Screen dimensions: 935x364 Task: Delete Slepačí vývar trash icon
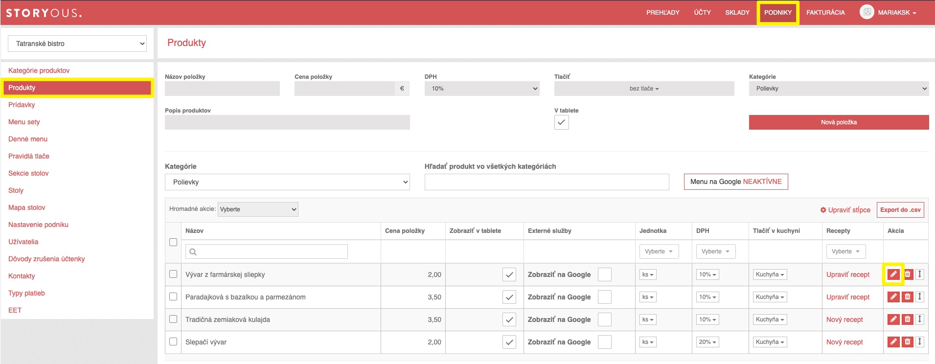(x=908, y=341)
